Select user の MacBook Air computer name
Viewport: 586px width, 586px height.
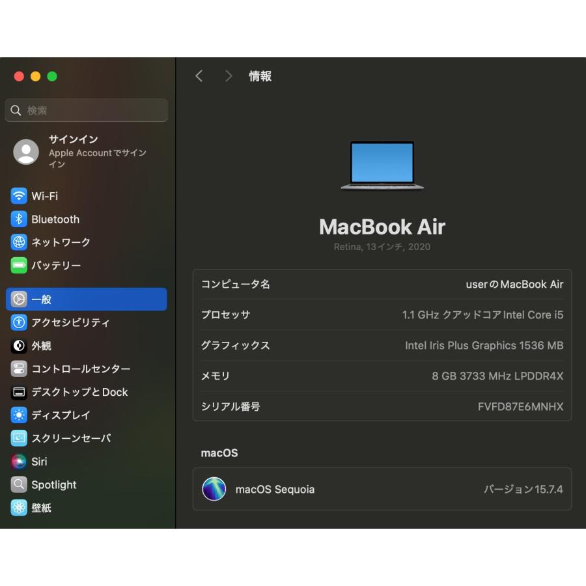pos(514,285)
